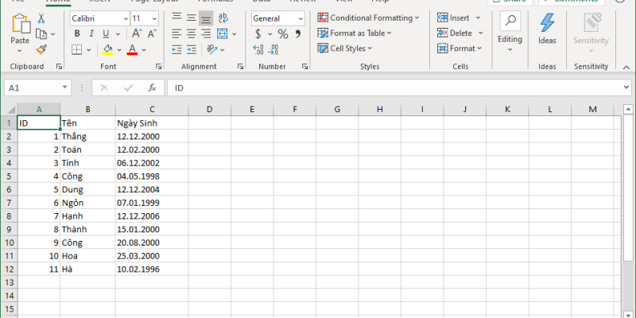Screen dimensions: 636x318
Task: Toggle Bold formatting
Action: pos(77,34)
